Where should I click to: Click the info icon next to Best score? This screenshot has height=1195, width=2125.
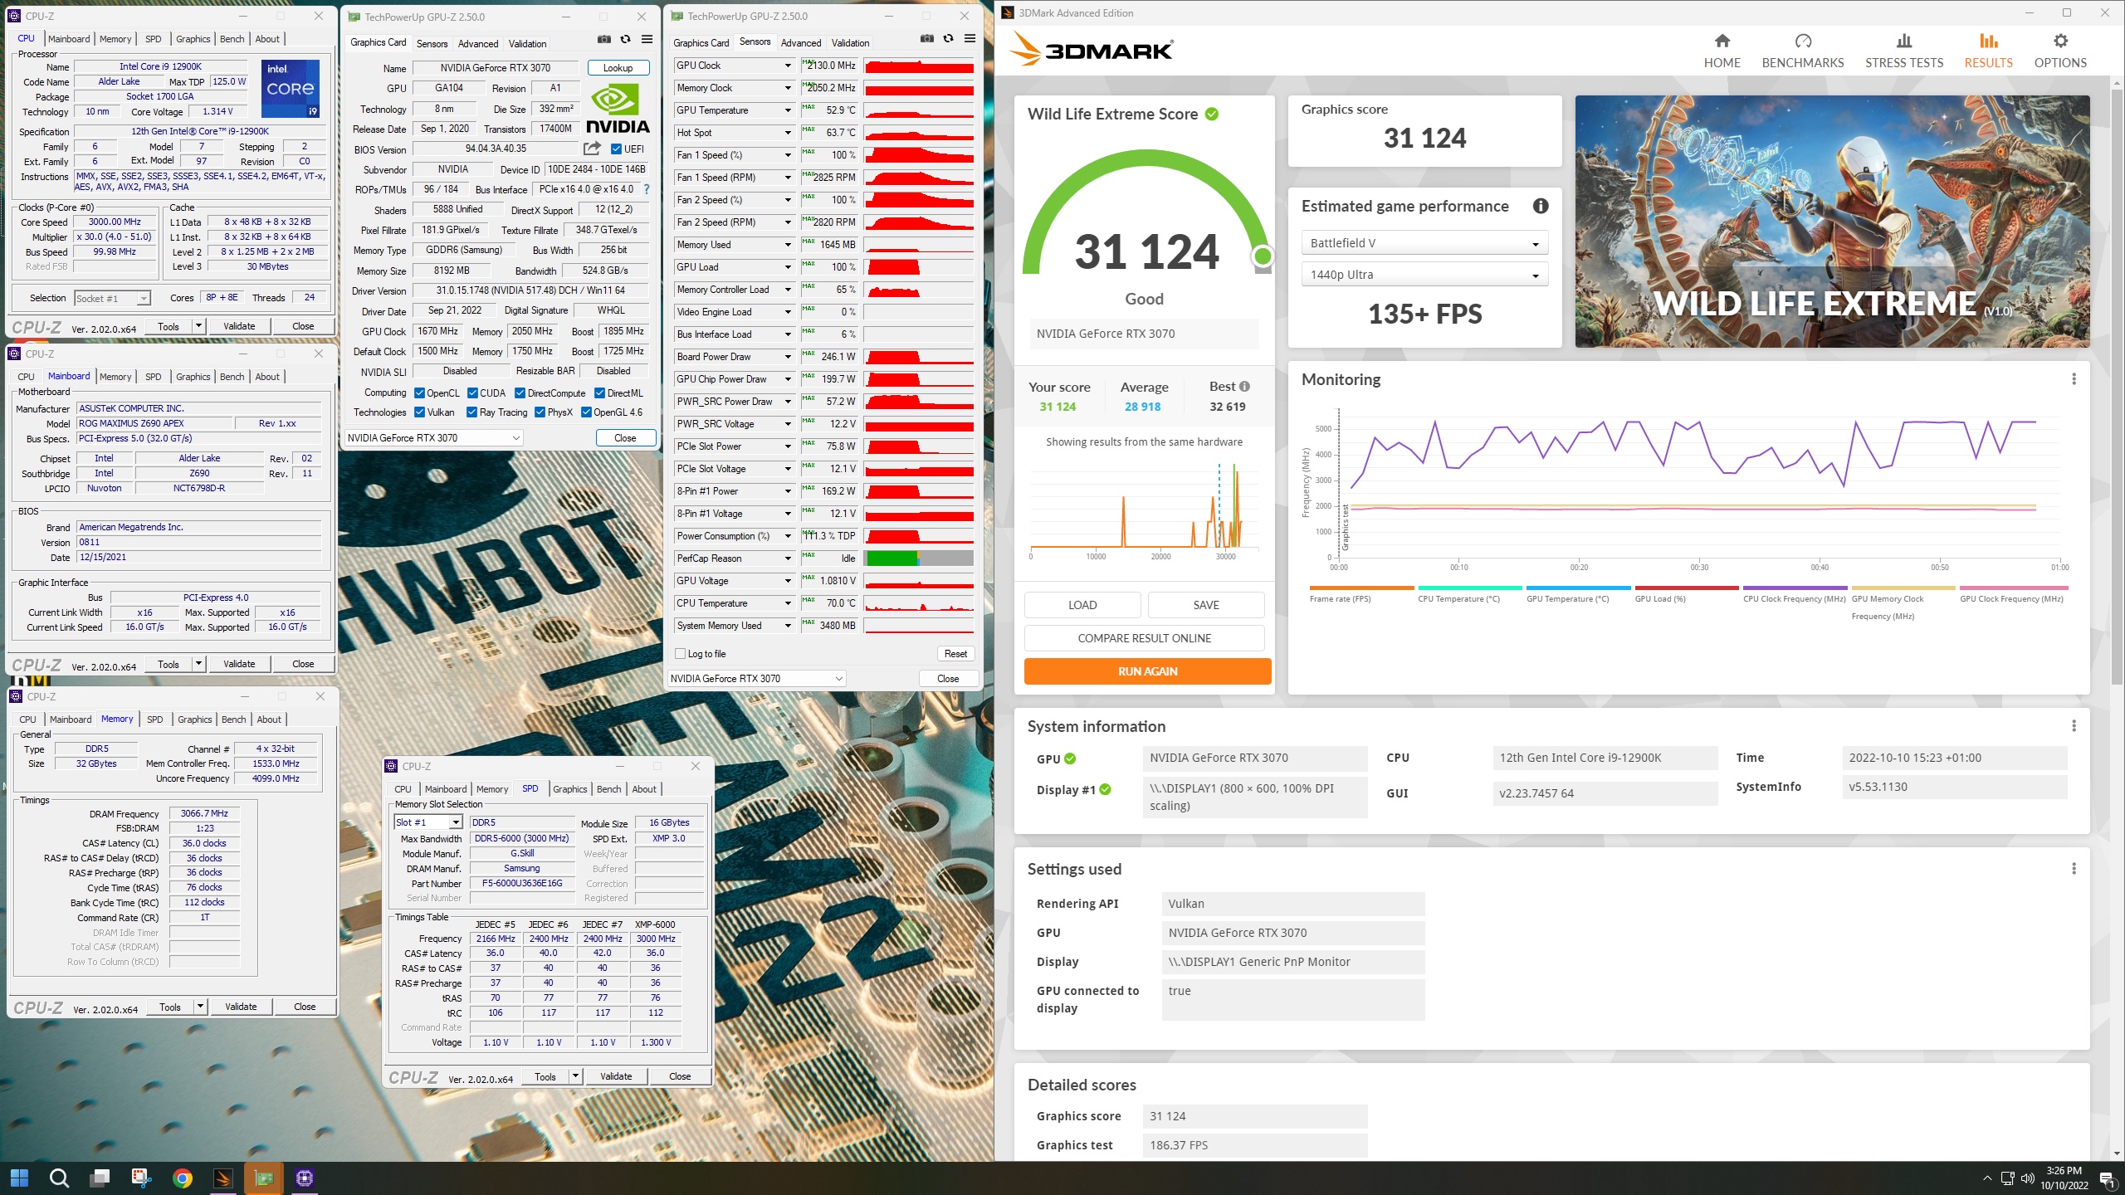click(1244, 386)
